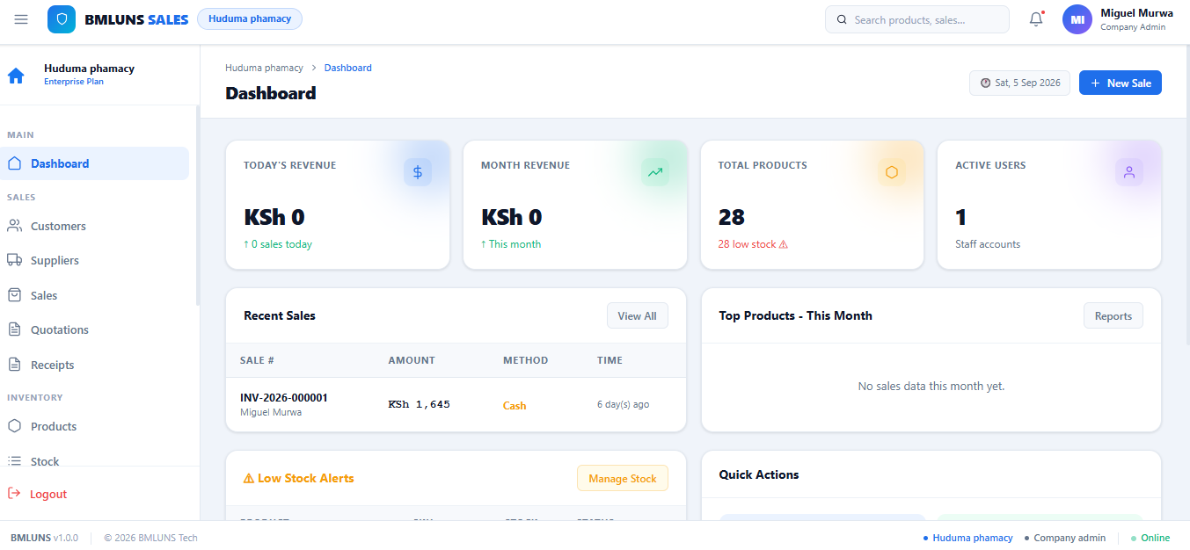1190x550 pixels.
Task: Click the search magnifier icon
Action: coord(842,19)
